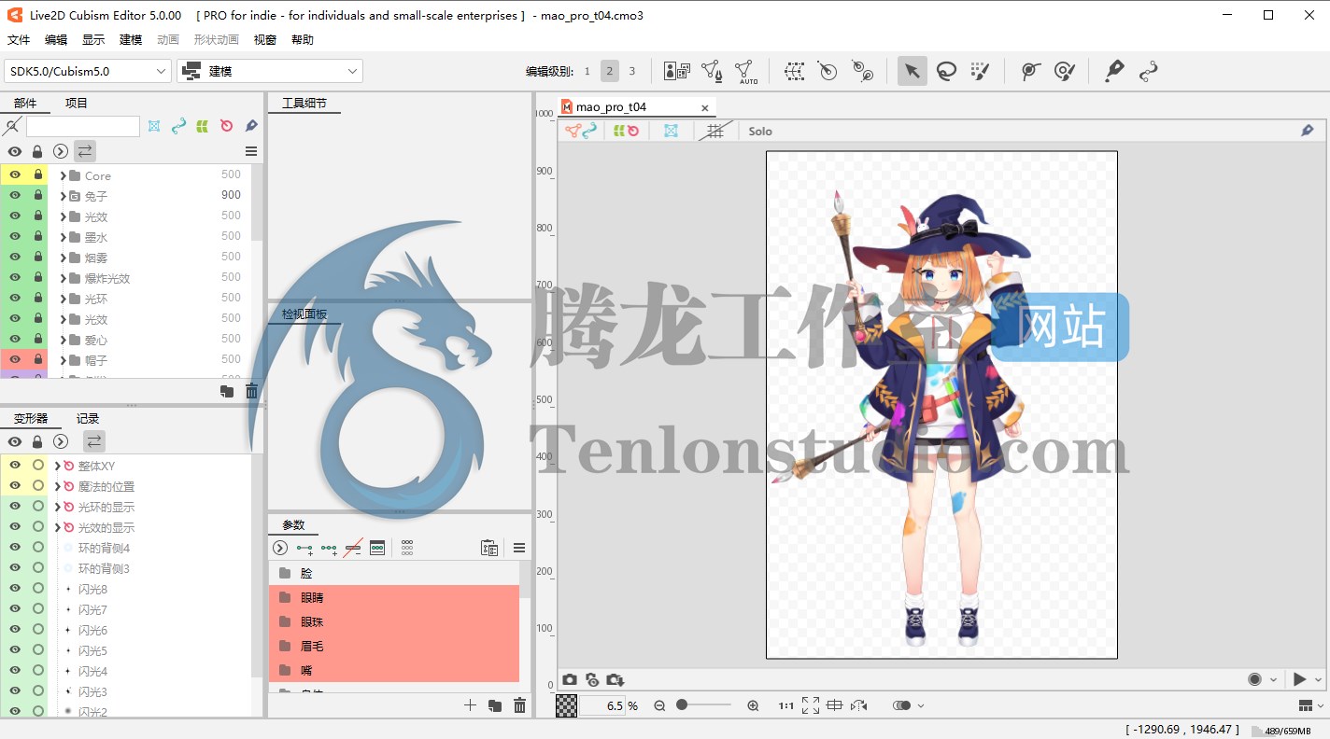The image size is (1330, 739).
Task: Open the record button dropdown arrow
Action: [1273, 679]
